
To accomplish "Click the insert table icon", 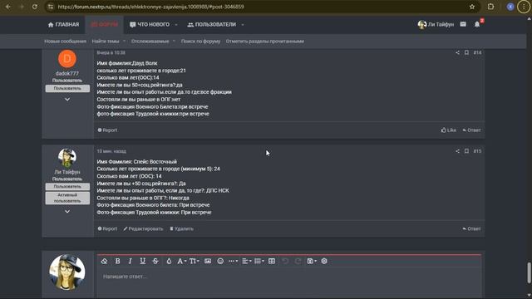I will pyautogui.click(x=272, y=261).
